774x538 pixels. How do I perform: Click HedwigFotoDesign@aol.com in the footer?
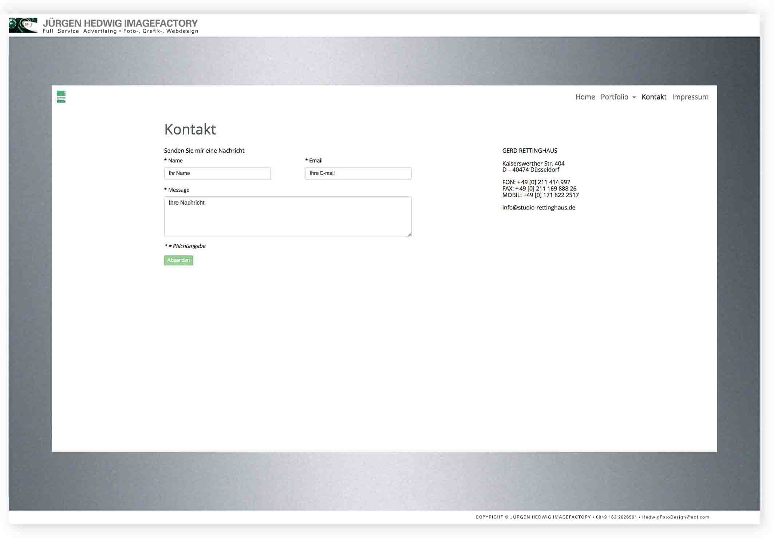click(x=675, y=517)
